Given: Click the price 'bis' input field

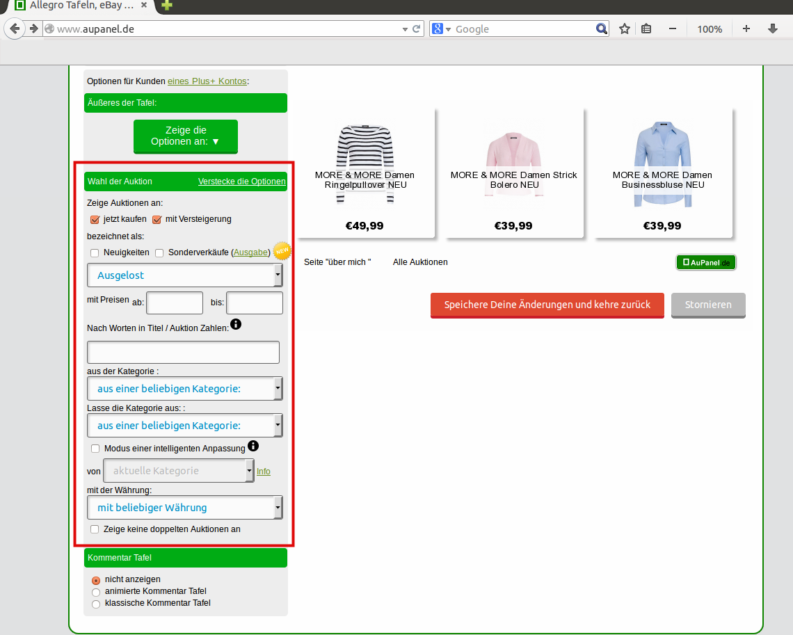Looking at the screenshot, I should coord(255,303).
